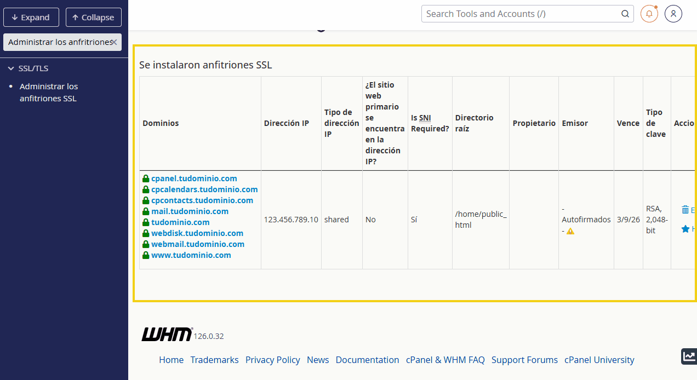
Task: Select Administrar los anfitriones SSL menu item
Action: (49, 93)
